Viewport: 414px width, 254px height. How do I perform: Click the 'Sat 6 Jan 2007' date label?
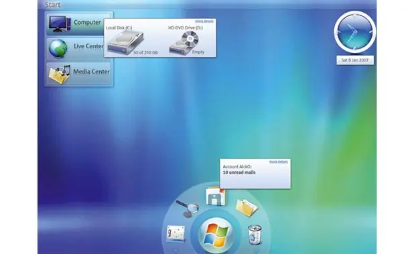(355, 60)
